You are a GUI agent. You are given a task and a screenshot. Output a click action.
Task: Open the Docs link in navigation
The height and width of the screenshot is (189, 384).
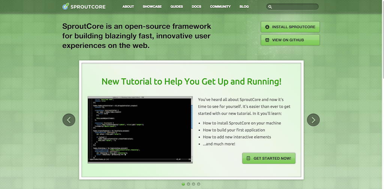196,7
